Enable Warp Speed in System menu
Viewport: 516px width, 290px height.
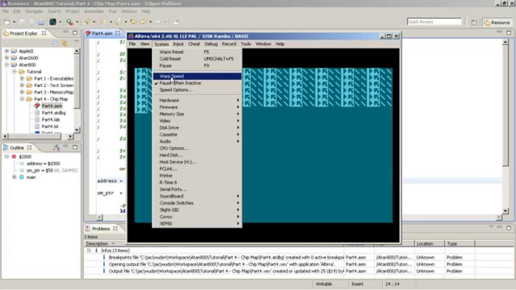click(x=171, y=76)
